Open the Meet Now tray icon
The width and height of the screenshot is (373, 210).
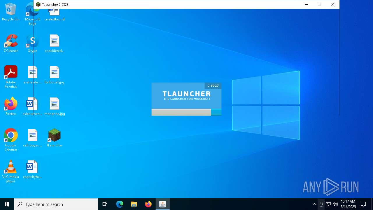(321, 204)
